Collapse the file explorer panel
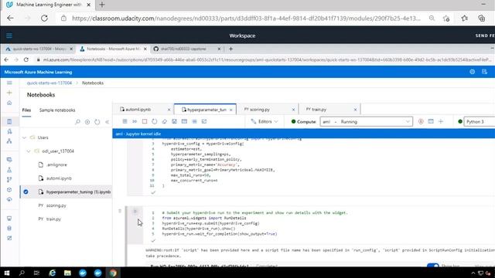Screen dimensions: 495x278 coord(107,122)
